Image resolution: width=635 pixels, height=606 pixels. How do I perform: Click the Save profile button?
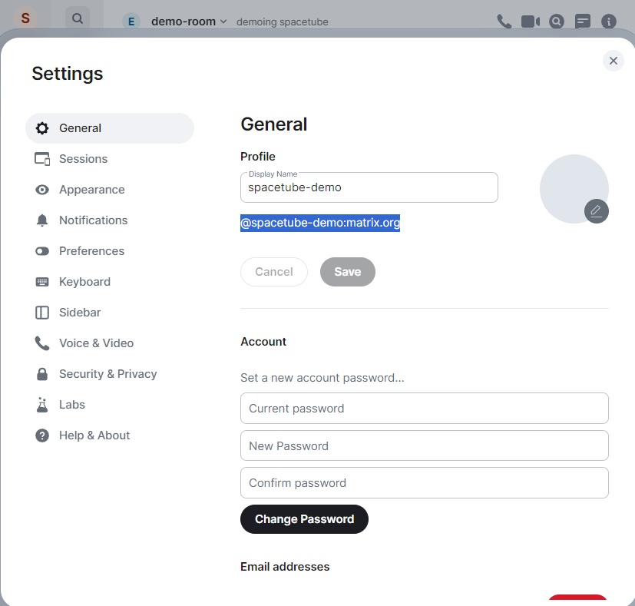(x=348, y=272)
